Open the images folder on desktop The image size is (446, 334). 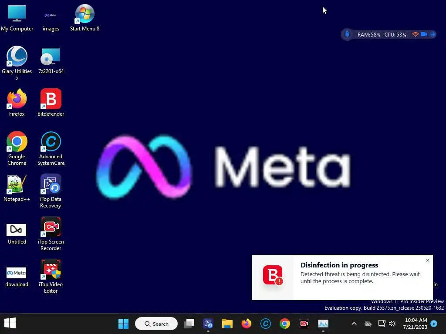coord(51,17)
